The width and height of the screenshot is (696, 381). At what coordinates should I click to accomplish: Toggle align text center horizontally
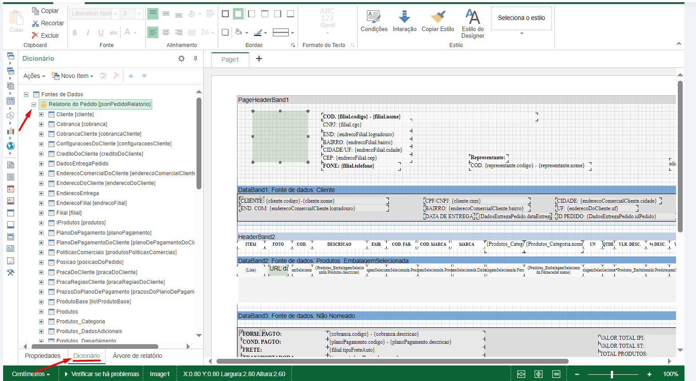[x=165, y=32]
